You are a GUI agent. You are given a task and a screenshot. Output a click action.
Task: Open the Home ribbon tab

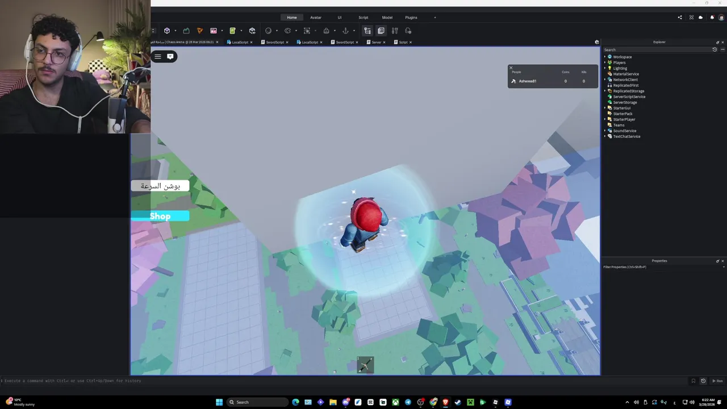(x=292, y=18)
